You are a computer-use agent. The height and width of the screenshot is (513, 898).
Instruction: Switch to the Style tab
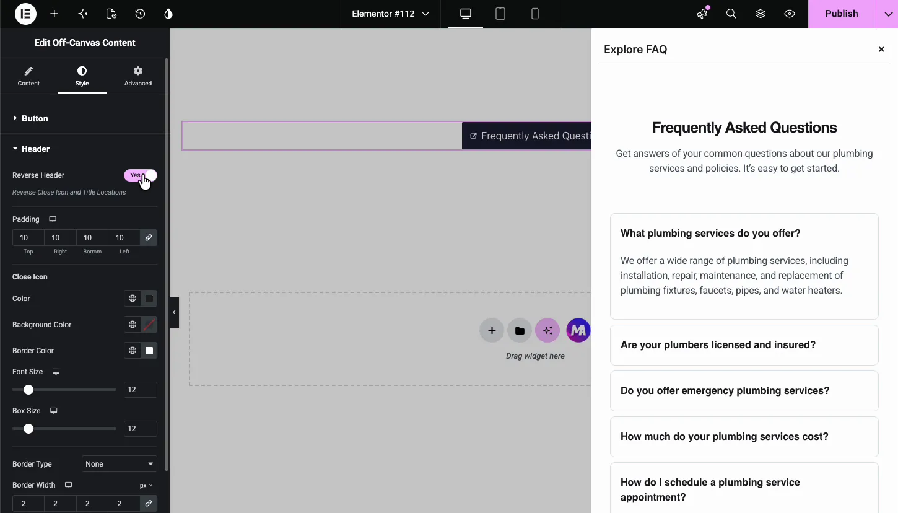point(82,76)
